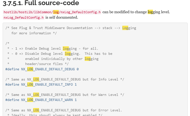Click the comment ending "for Warn Level"
Screen dimensions: 190x116
[x=65, y=95]
